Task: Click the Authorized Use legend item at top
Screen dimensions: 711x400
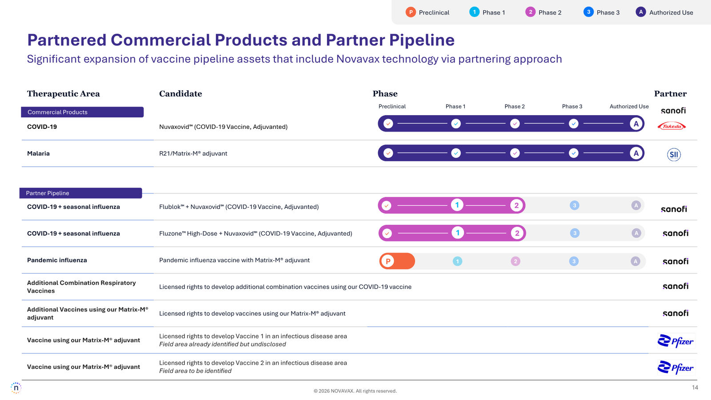Action: pos(664,12)
